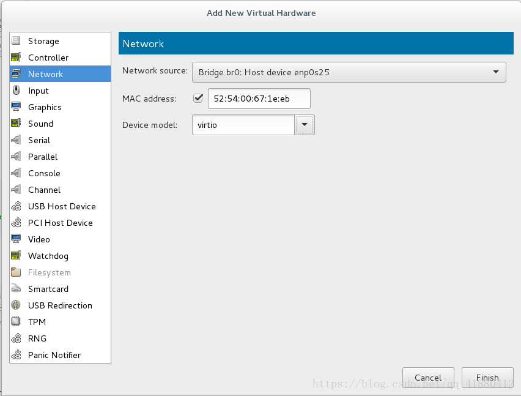Choose Sound in hardware list
This screenshot has width=521, height=396.
(x=60, y=124)
